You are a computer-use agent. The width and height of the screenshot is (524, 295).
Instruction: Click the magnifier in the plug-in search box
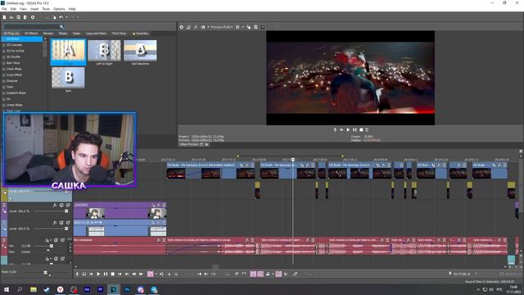click(x=61, y=26)
